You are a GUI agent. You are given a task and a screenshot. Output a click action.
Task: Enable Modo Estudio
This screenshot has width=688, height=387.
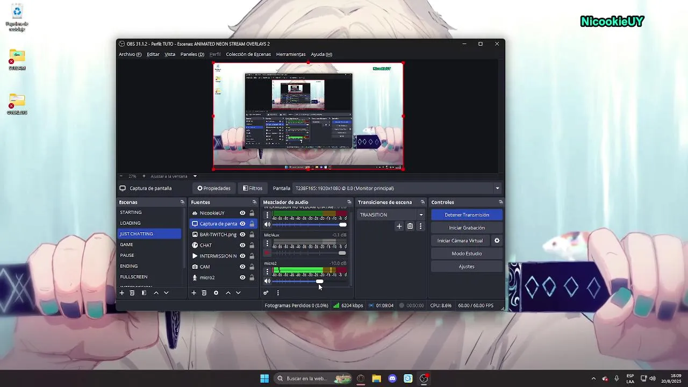point(467,254)
